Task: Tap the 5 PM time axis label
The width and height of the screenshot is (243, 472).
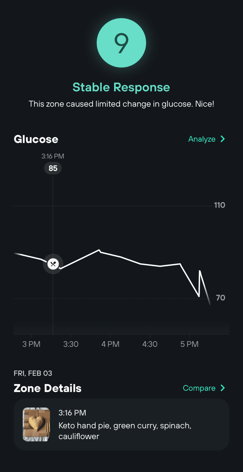Action: 189,344
